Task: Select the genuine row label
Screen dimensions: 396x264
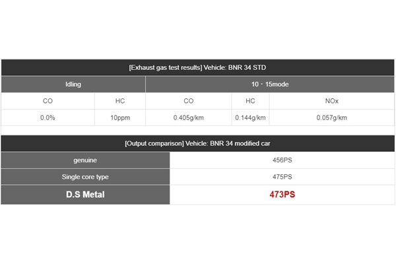Action: [85, 160]
